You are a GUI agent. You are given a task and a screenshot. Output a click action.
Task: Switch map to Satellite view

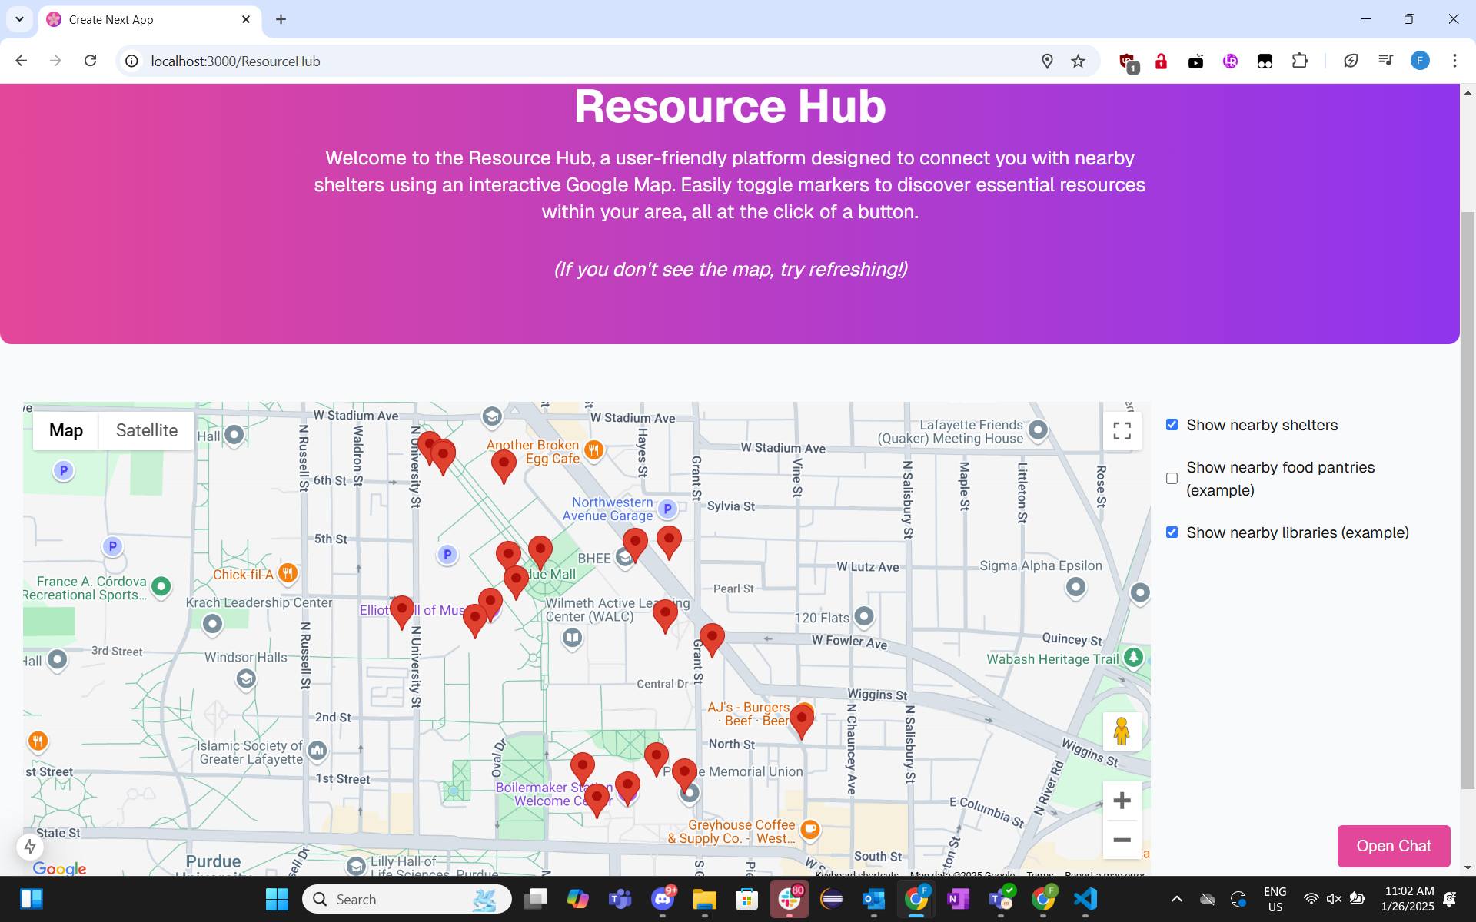tap(146, 431)
